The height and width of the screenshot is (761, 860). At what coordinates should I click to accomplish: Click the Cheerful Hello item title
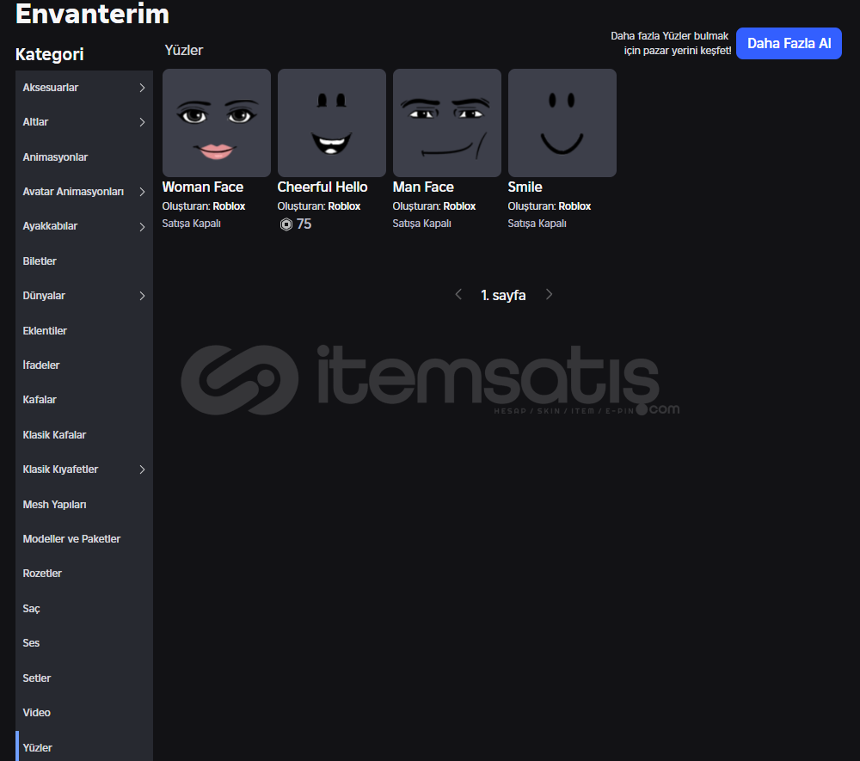pos(322,187)
